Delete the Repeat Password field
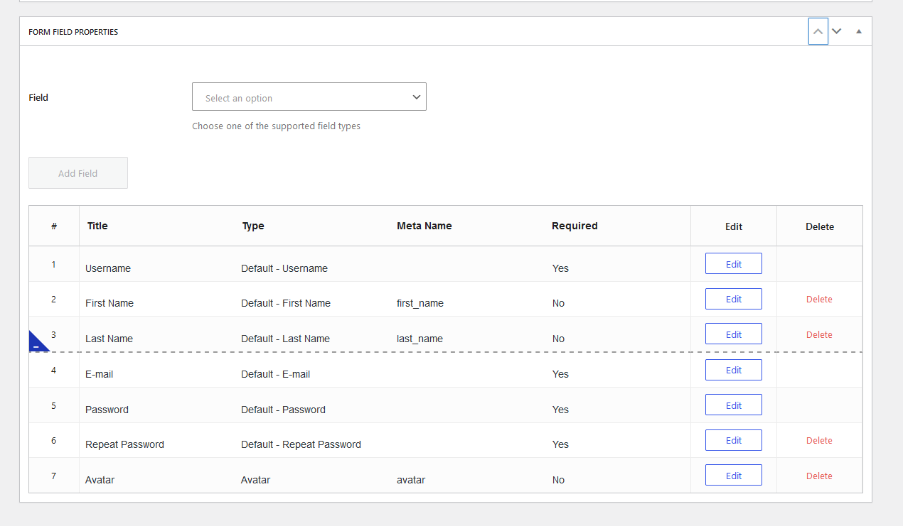The width and height of the screenshot is (903, 526). pyautogui.click(x=819, y=441)
